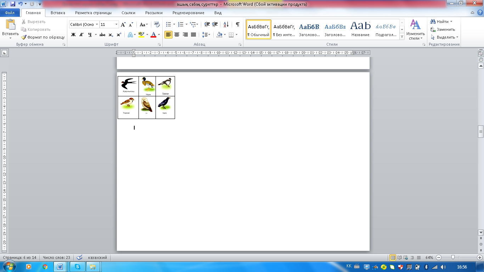Click the Число слов: 23 word count
This screenshot has height=272, width=484.
click(57, 257)
